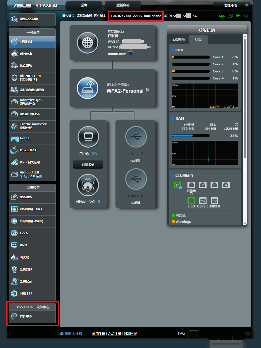Open the AiMesh menu
Image resolution: width=261 pixels, height=348 pixels.
pos(32,54)
